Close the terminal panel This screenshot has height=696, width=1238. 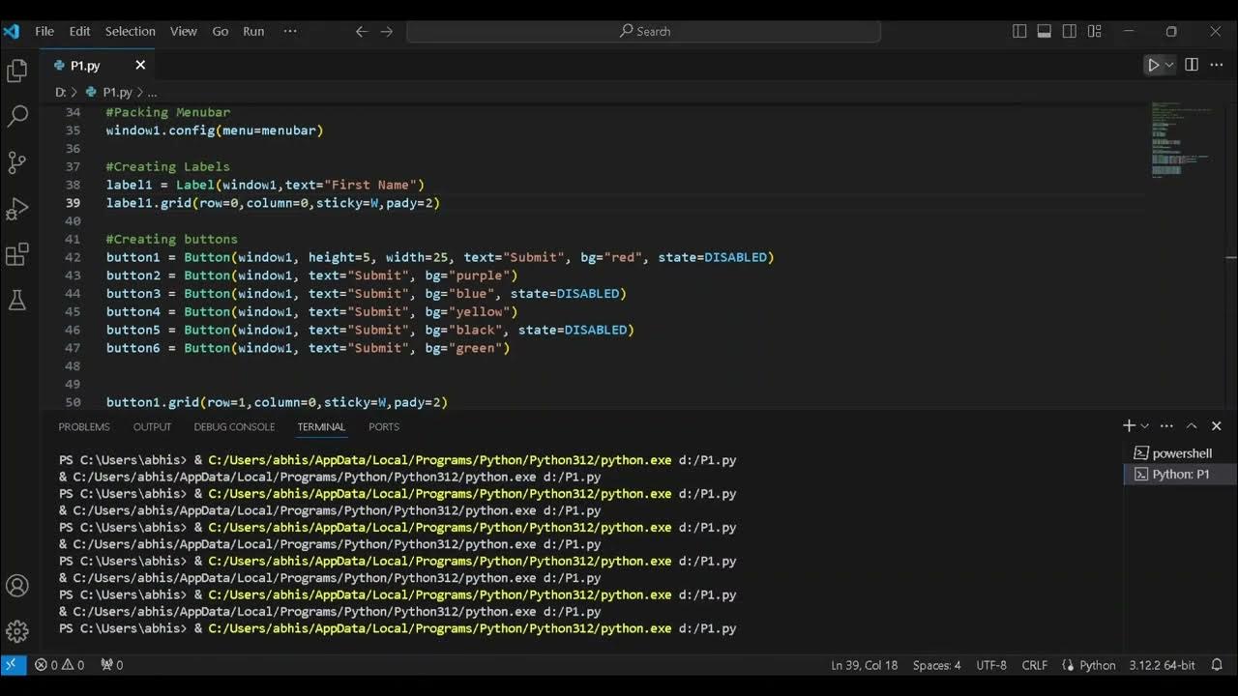click(1217, 426)
